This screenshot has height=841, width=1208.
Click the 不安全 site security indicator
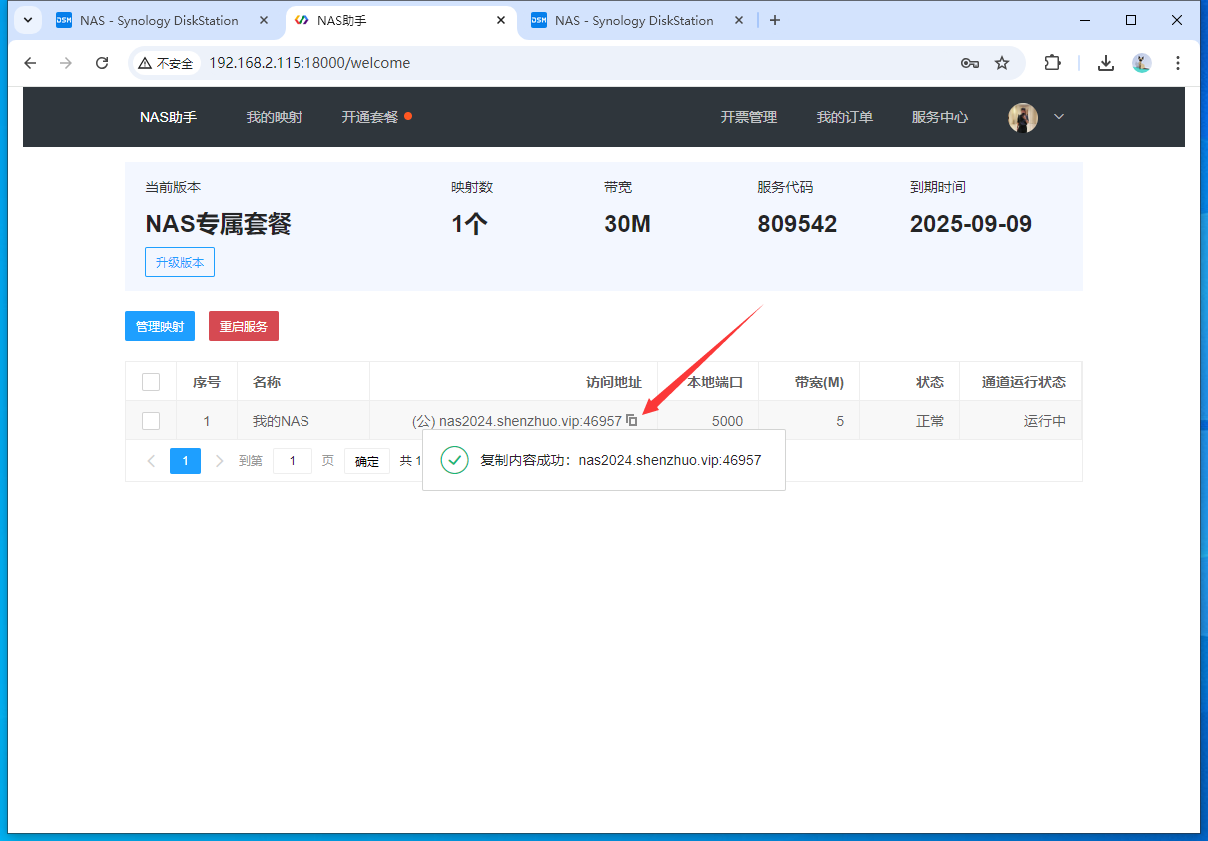pyautogui.click(x=165, y=63)
